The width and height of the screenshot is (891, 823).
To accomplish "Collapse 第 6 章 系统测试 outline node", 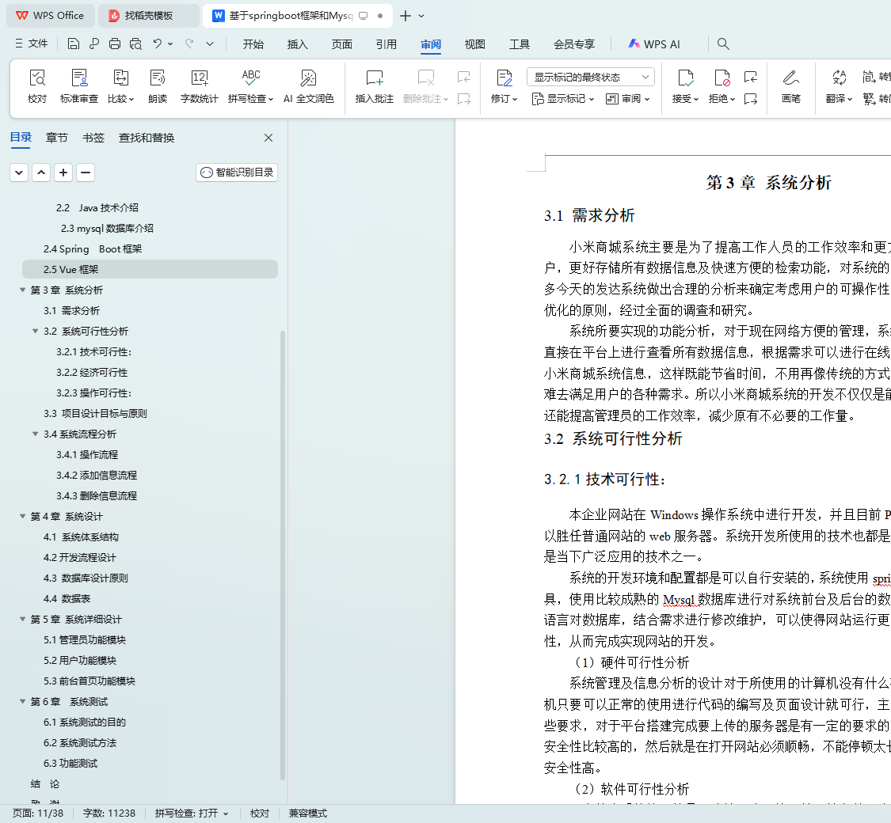I will point(23,701).
